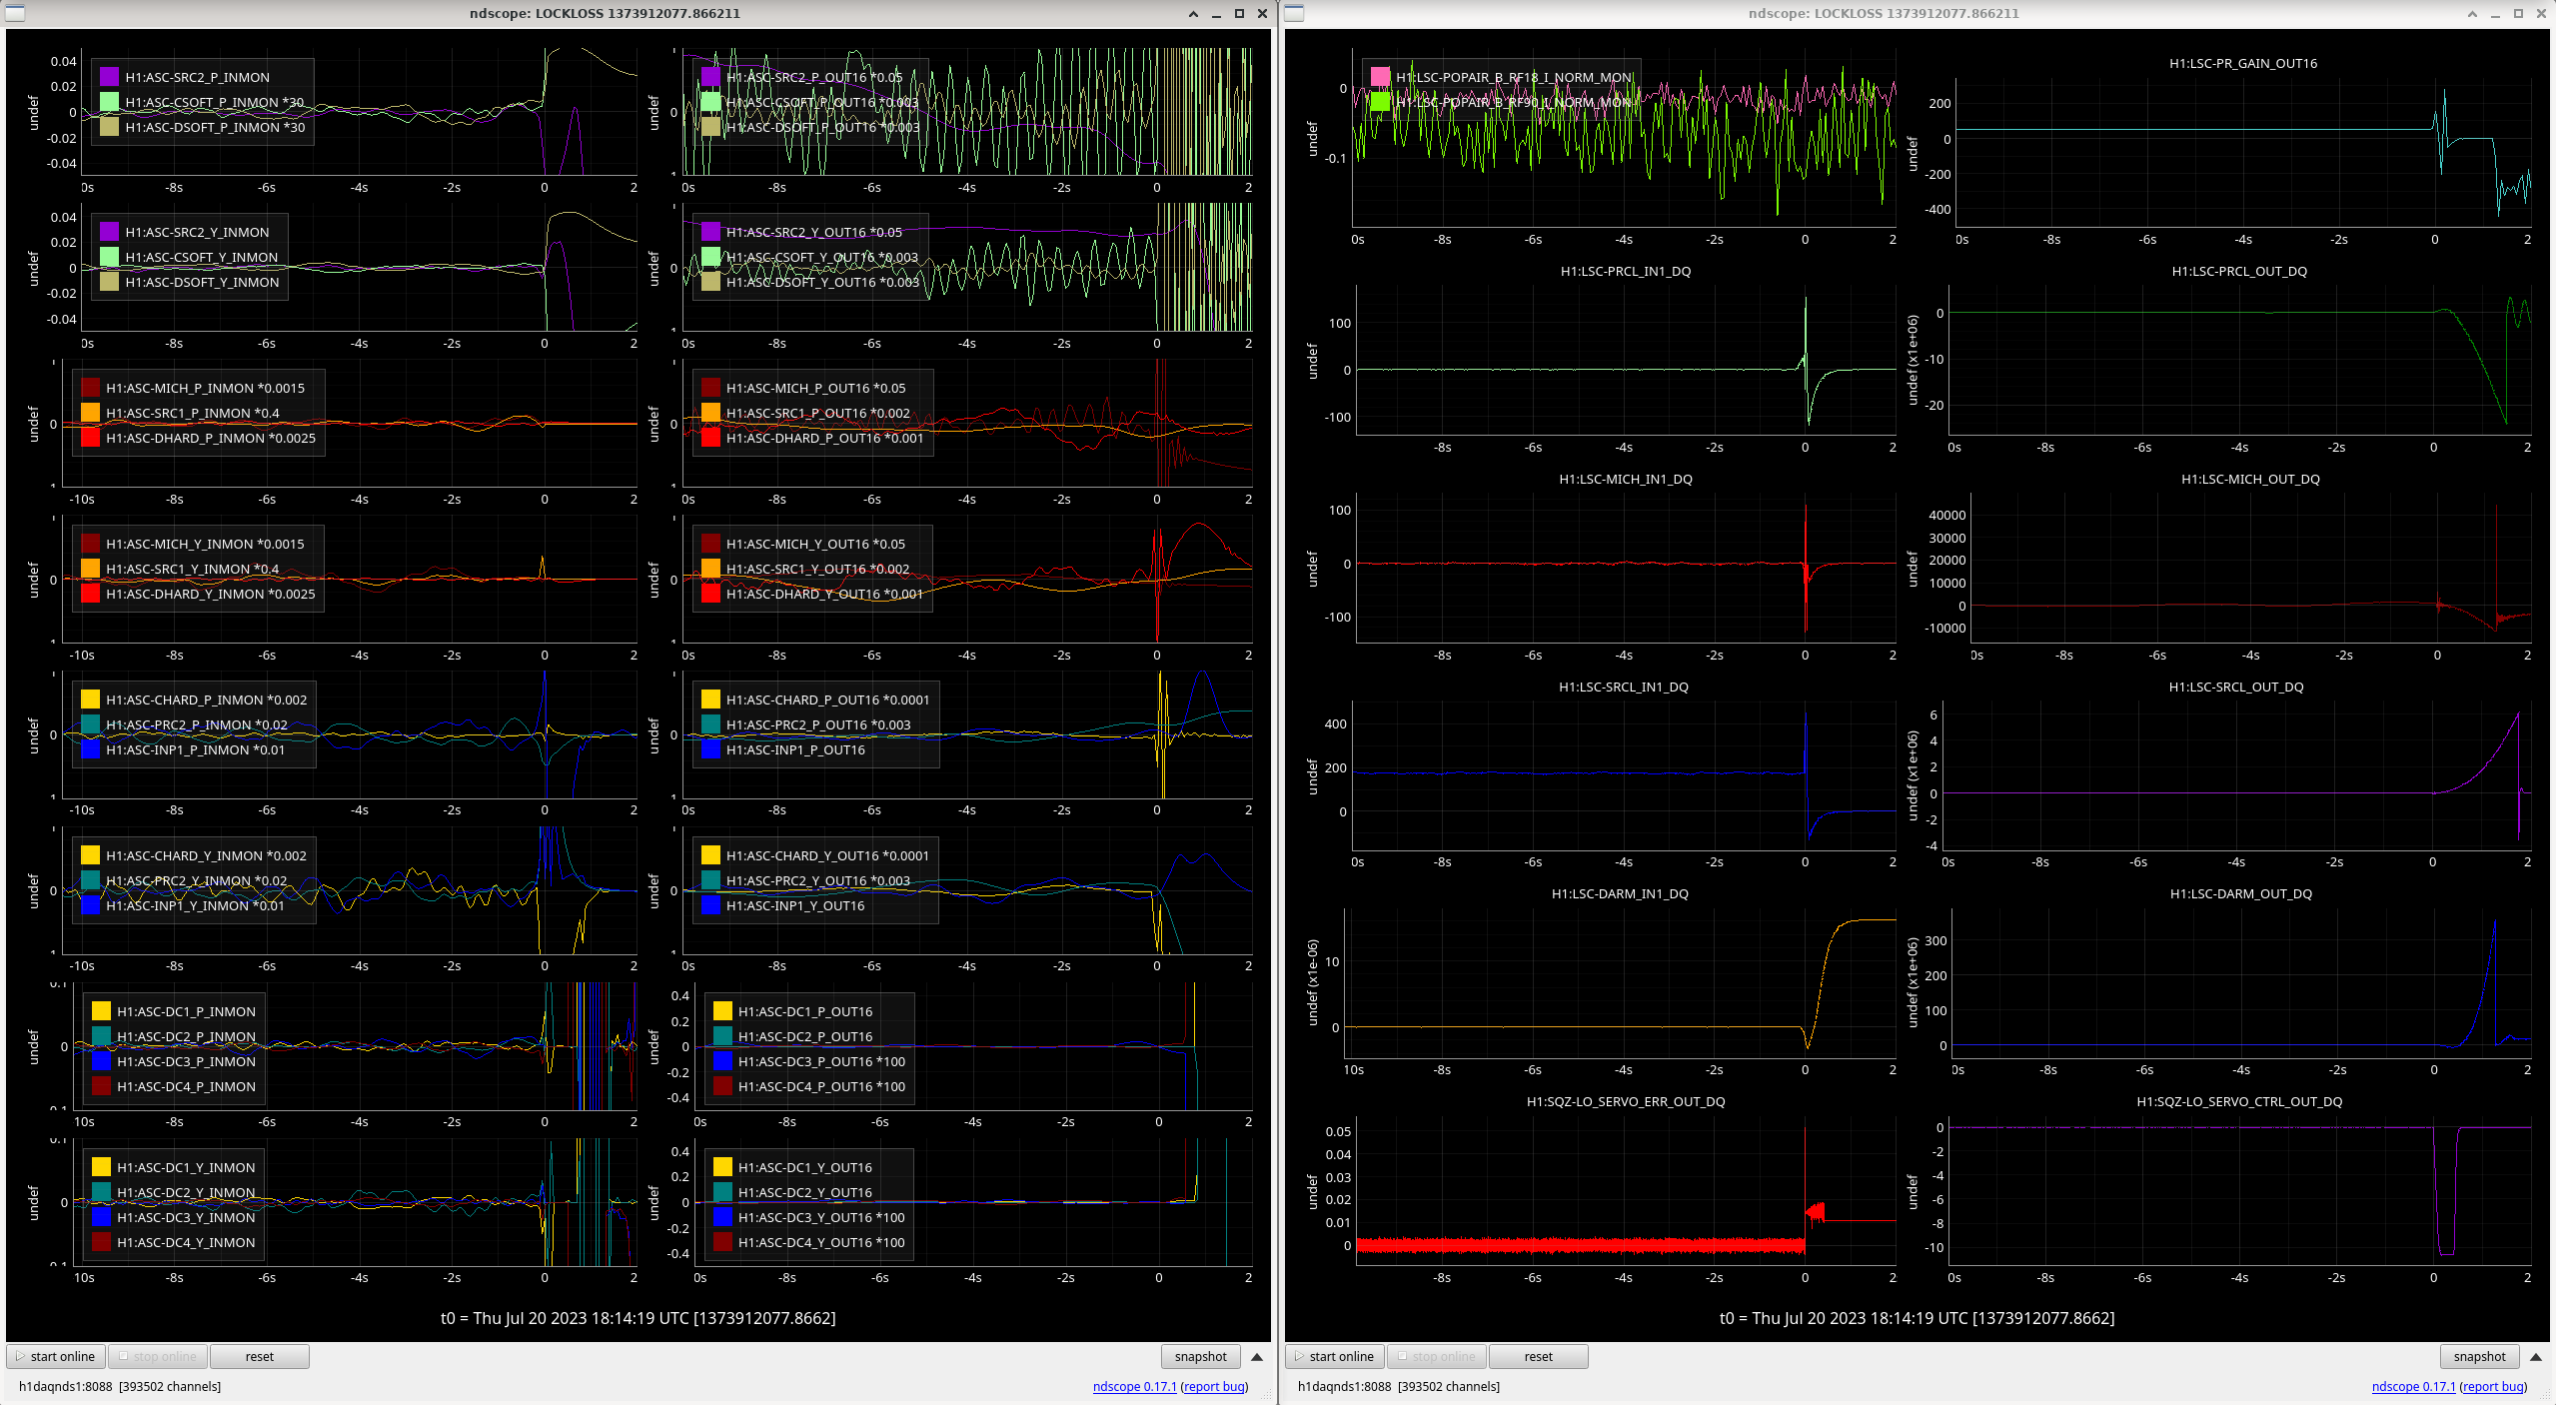This screenshot has width=2556, height=1405.
Task: Click reset in the left ndscope window
Action: 259,1356
